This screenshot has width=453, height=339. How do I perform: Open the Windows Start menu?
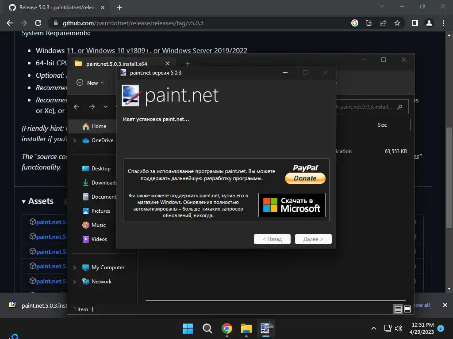[x=188, y=328]
